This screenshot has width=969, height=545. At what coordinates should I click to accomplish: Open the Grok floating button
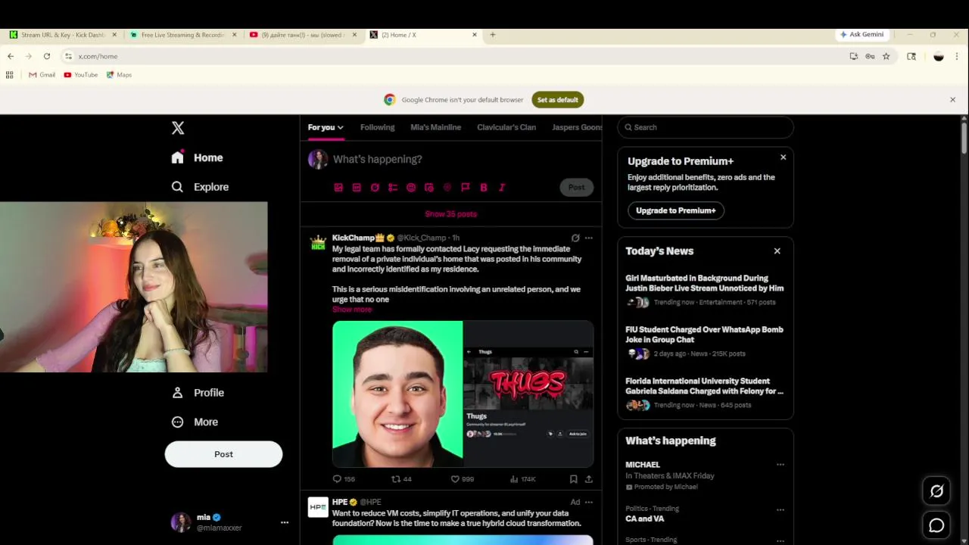point(936,491)
